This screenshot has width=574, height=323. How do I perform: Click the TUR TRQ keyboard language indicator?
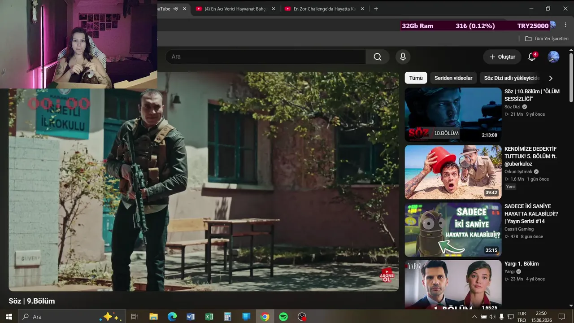(x=522, y=317)
